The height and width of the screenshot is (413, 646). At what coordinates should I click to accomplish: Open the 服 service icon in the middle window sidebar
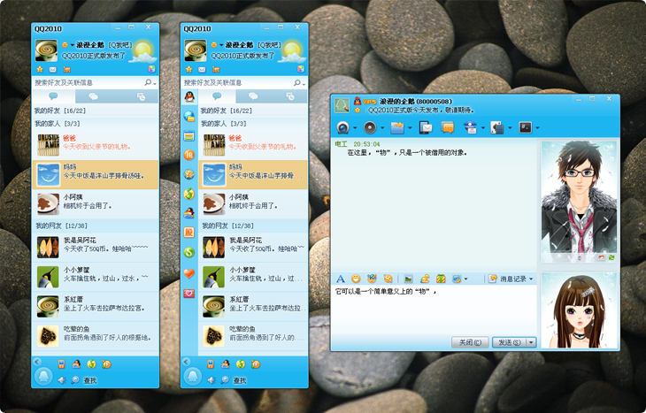[x=188, y=233]
